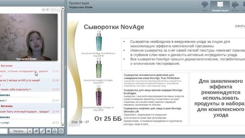Click the eraser icon in chat toolbar
This screenshot has width=245, height=138.
[x=36, y=131]
